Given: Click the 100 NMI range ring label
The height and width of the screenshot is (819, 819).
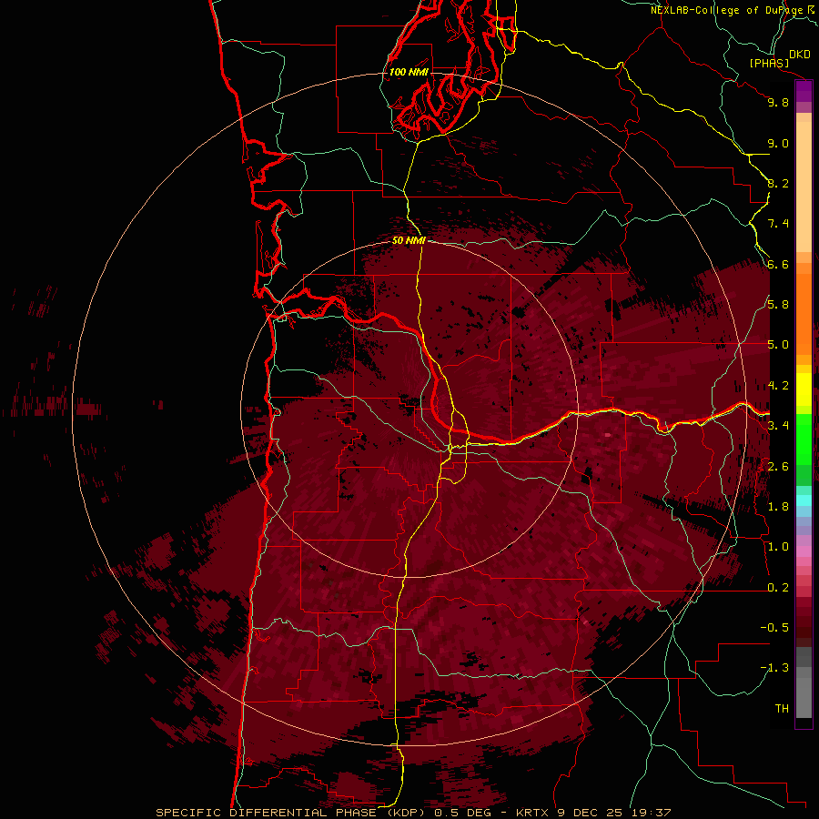Looking at the screenshot, I should 409,72.
